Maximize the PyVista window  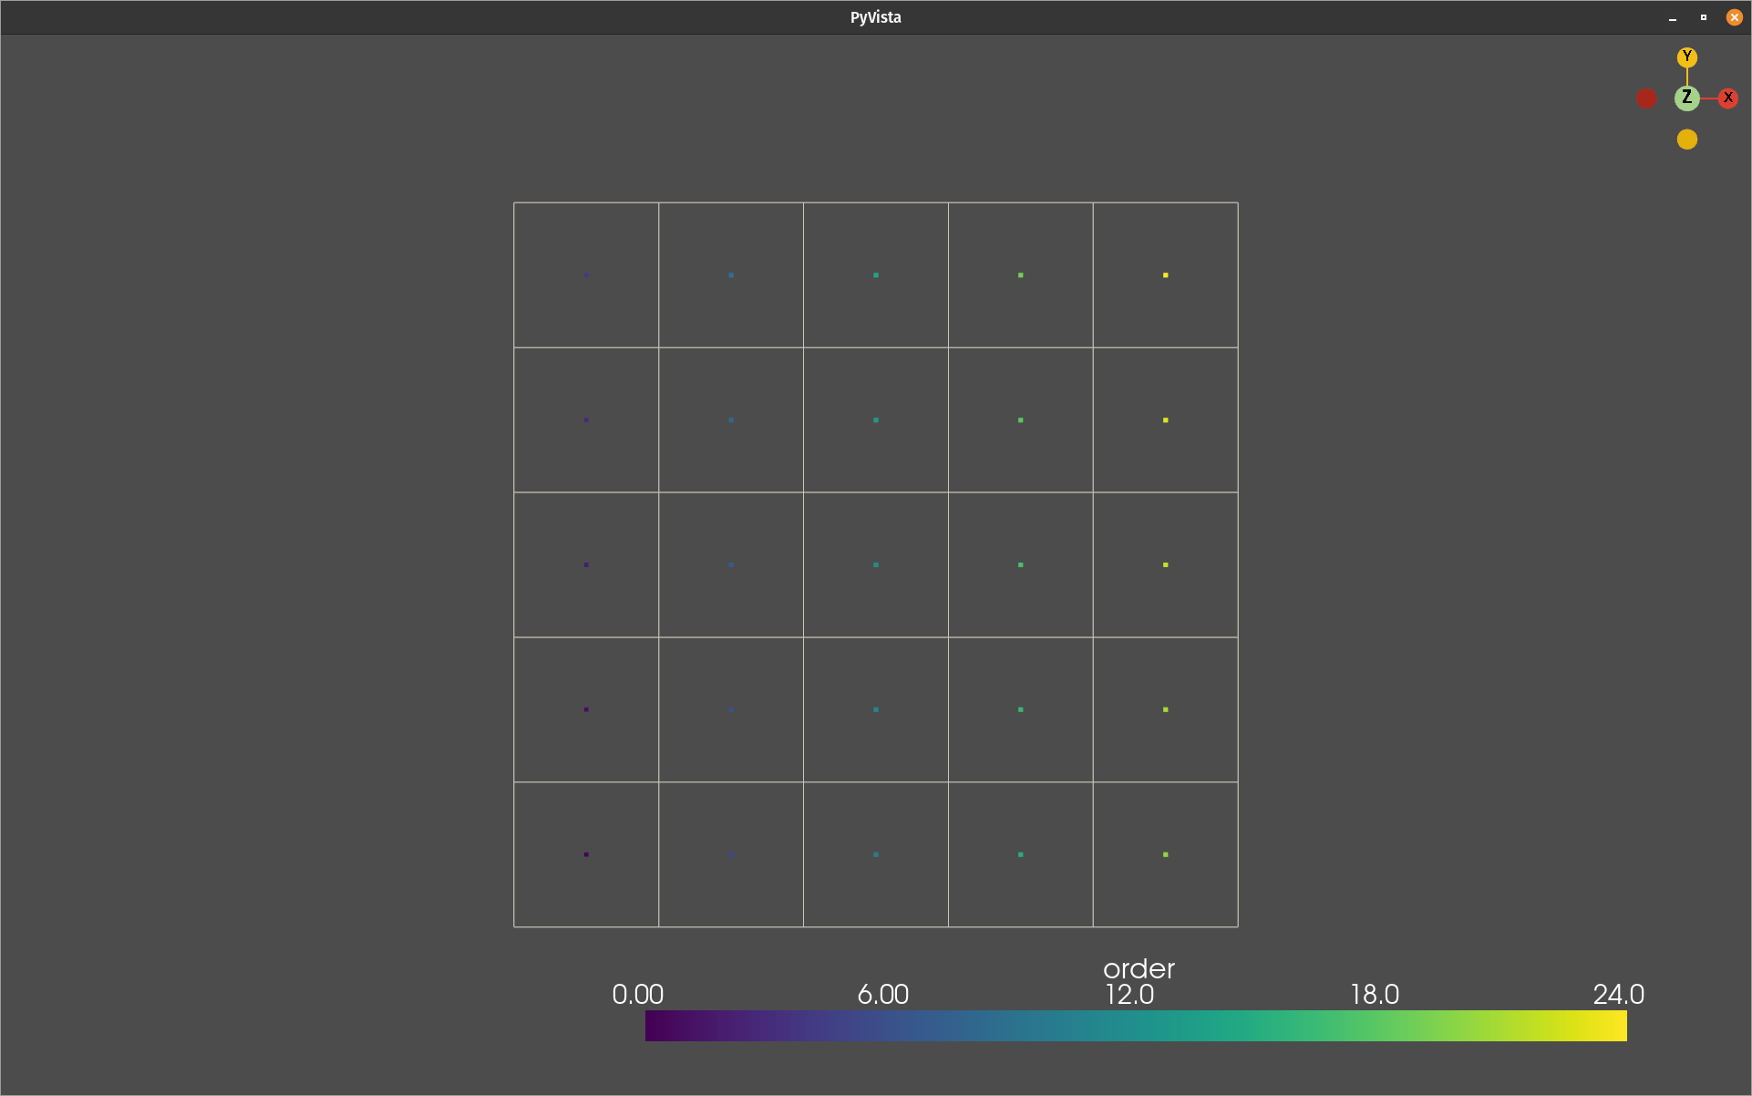(x=1703, y=17)
